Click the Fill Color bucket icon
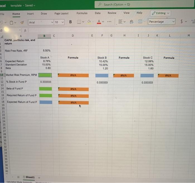Image resolution: width=195 pixels, height=183 pixels. 89,22
